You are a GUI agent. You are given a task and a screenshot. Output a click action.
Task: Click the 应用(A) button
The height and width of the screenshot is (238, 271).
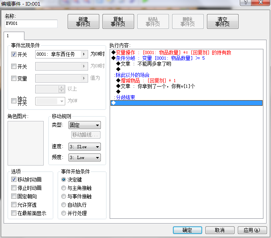coord(252,230)
